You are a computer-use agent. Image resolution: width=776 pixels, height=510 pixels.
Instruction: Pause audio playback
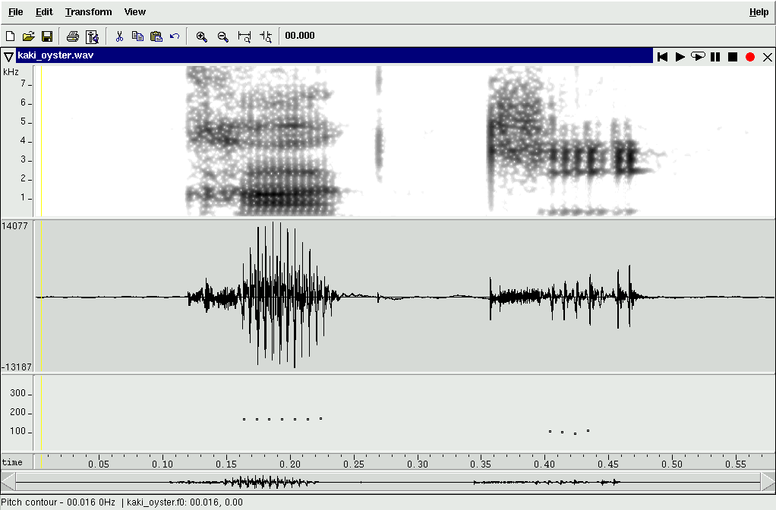[715, 57]
